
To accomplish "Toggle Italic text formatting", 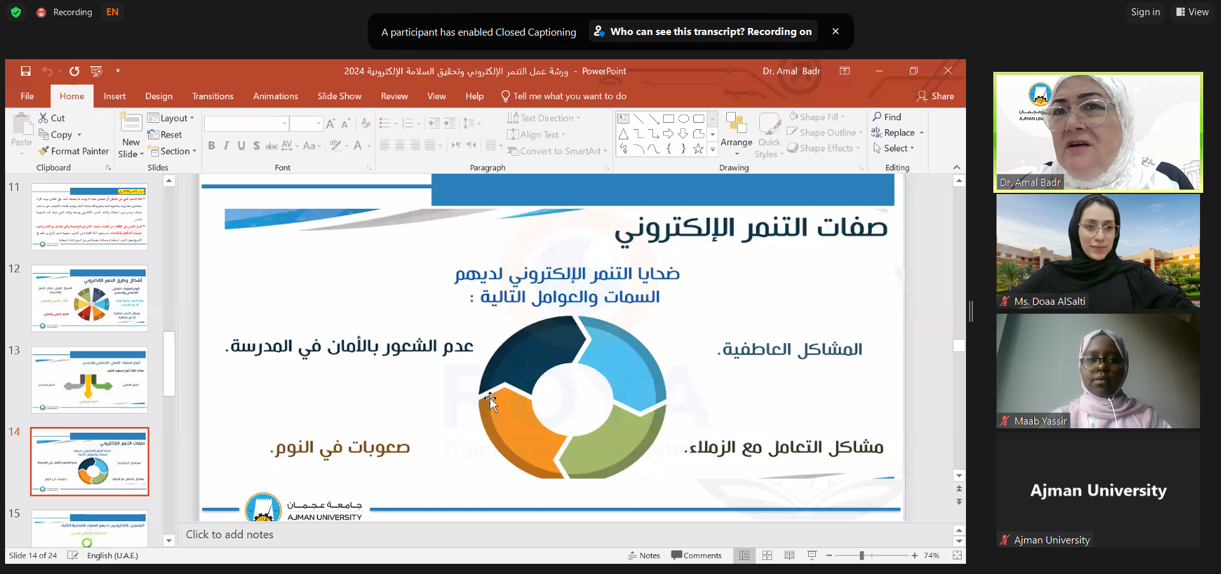I will [226, 146].
